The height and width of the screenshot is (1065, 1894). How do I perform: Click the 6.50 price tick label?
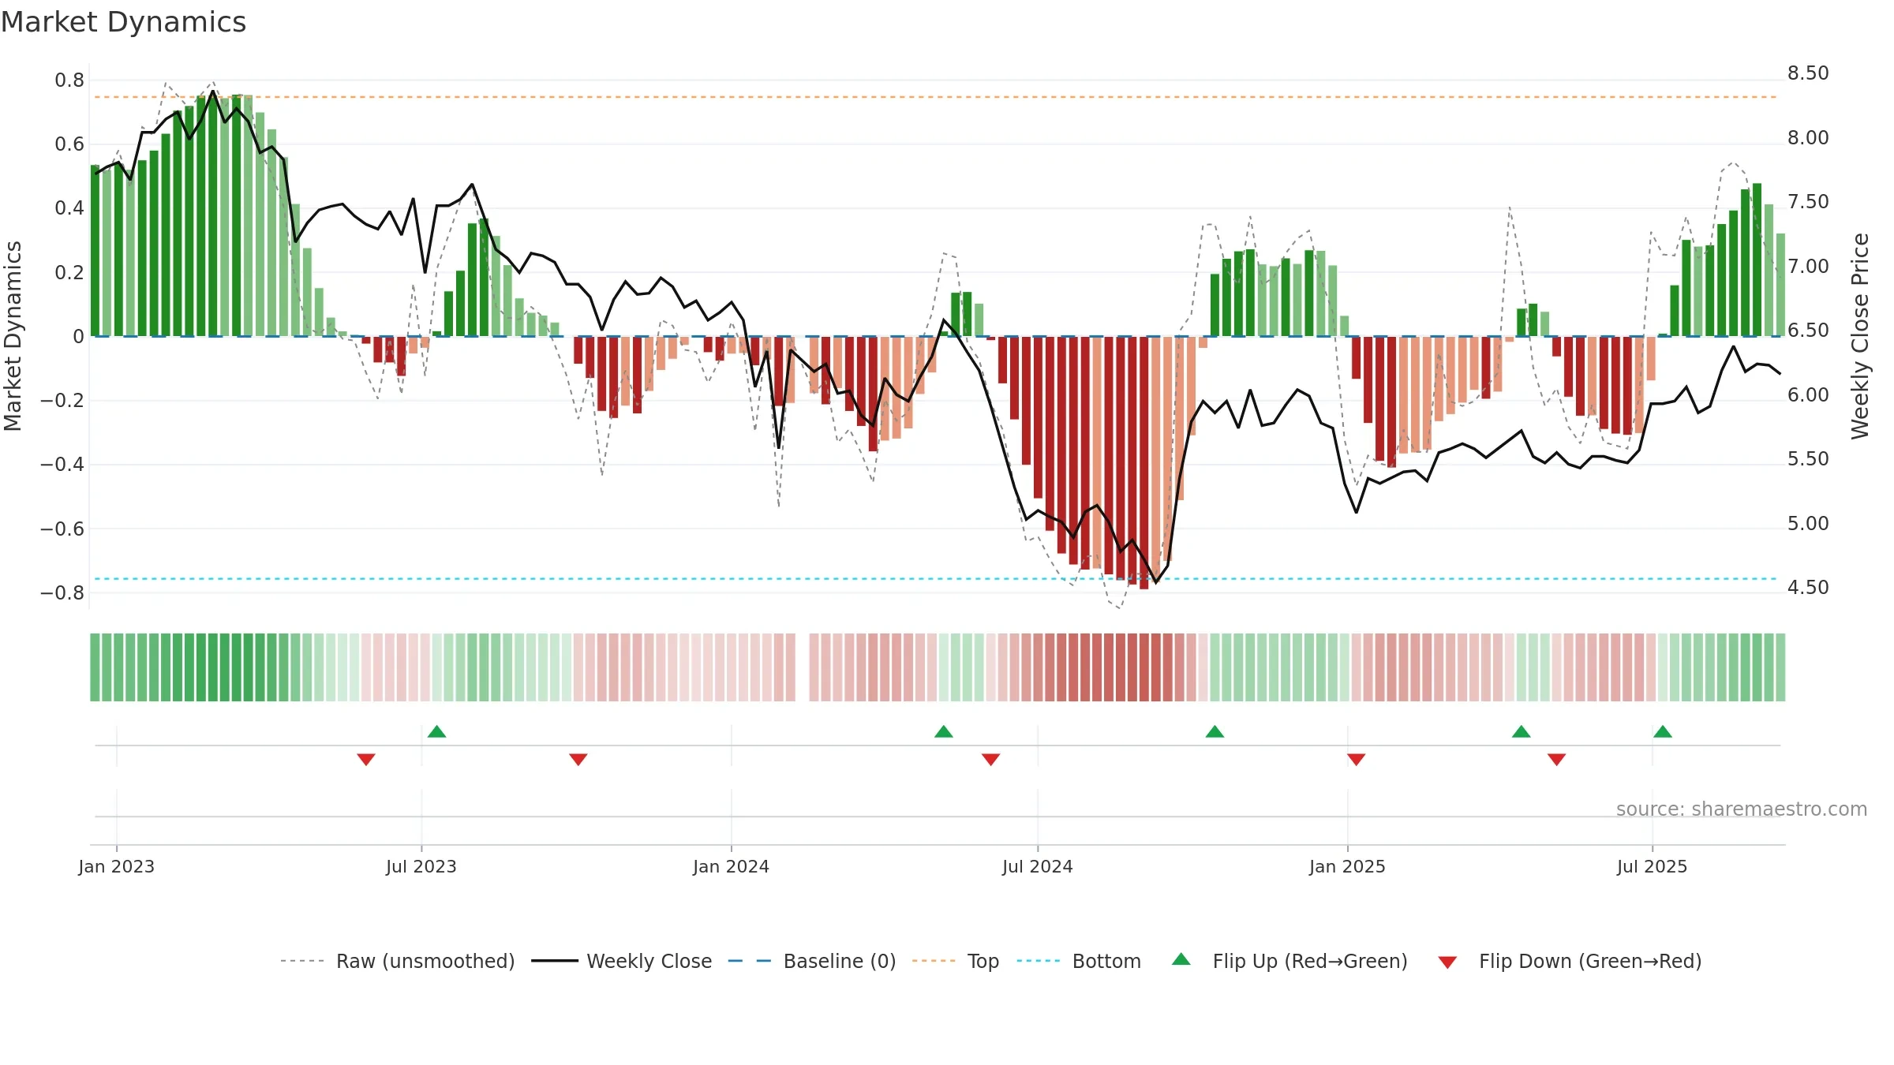click(1808, 331)
